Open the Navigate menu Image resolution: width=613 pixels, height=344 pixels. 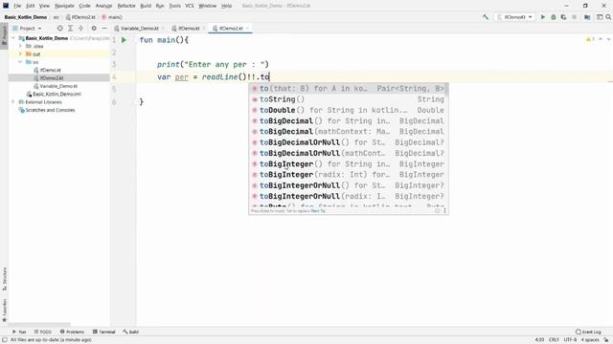(x=64, y=6)
